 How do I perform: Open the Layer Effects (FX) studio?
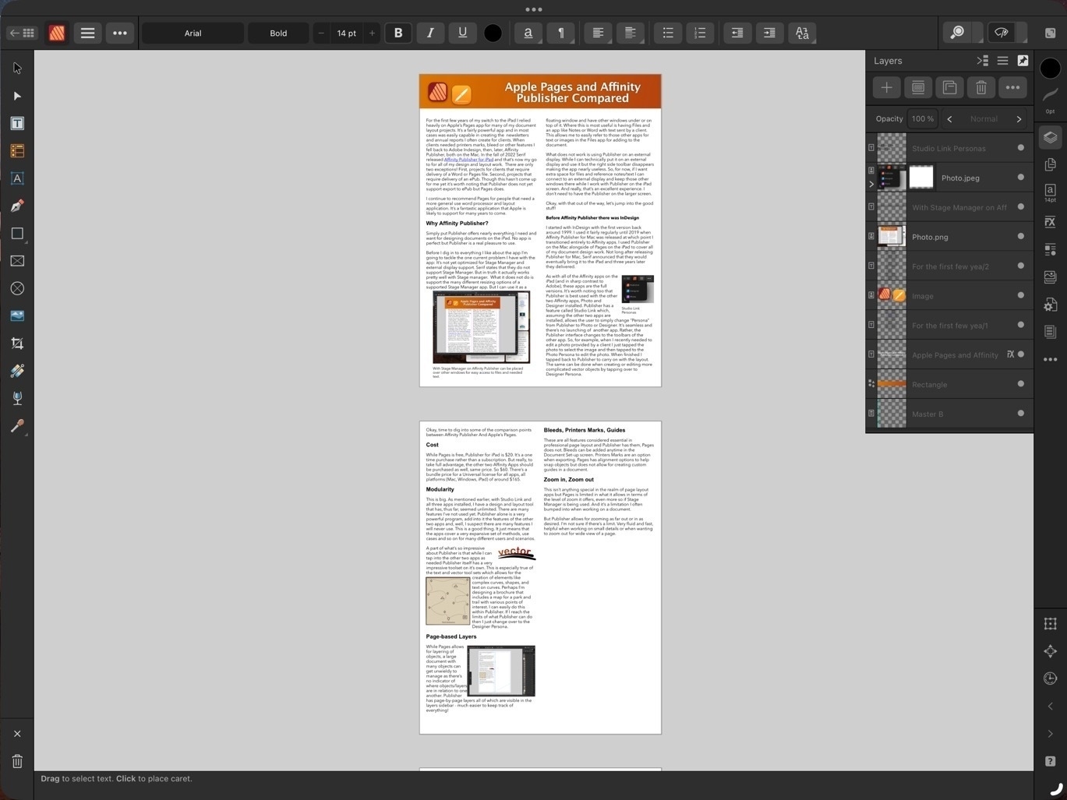[1050, 222]
